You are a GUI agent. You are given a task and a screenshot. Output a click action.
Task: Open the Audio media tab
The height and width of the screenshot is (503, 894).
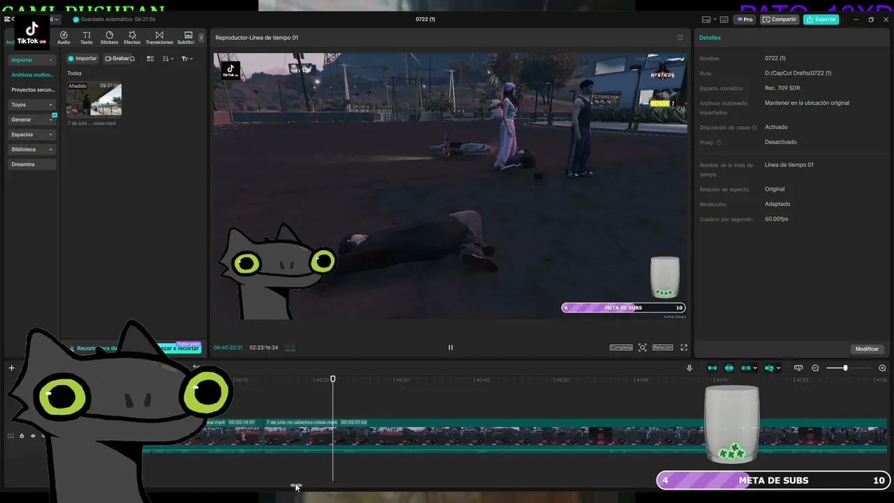[x=64, y=38]
